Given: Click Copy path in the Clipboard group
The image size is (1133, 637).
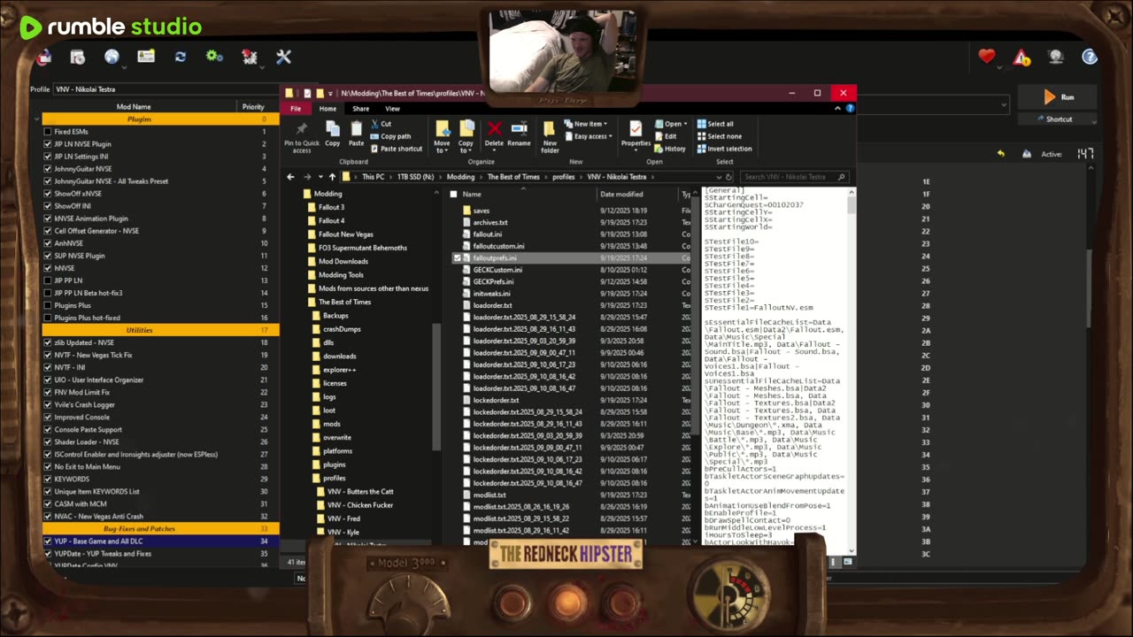Looking at the screenshot, I should (x=390, y=136).
